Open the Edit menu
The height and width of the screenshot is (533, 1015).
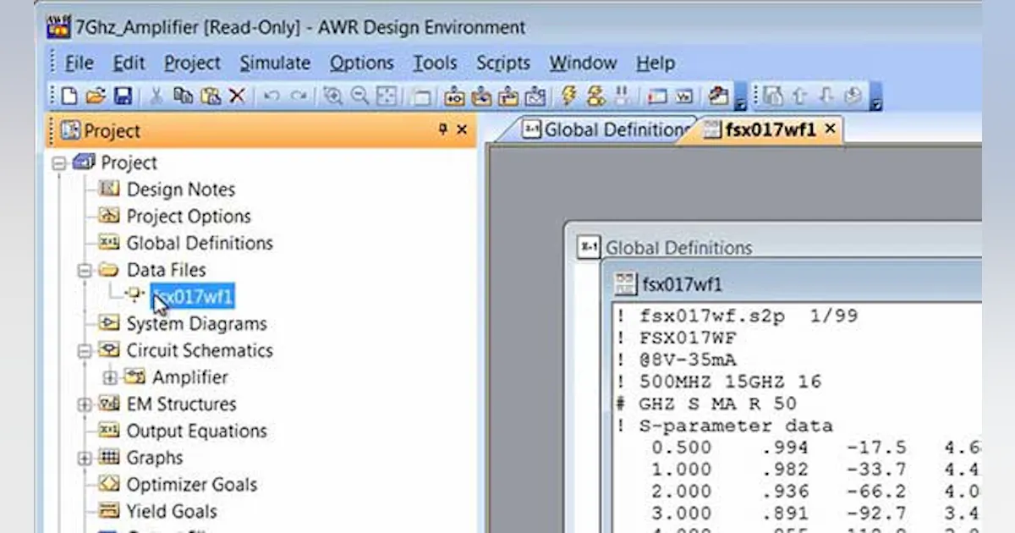click(x=129, y=63)
